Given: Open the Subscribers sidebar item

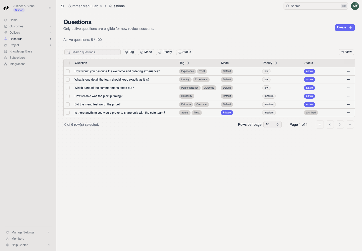Looking at the screenshot, I should pyautogui.click(x=28, y=58).
